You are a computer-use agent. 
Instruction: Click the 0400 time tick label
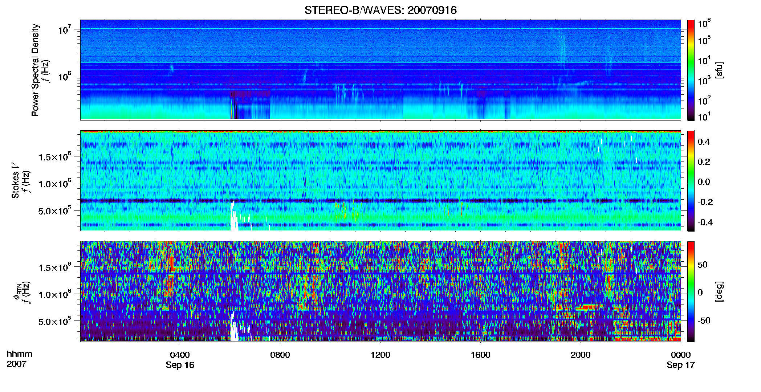[x=180, y=355]
